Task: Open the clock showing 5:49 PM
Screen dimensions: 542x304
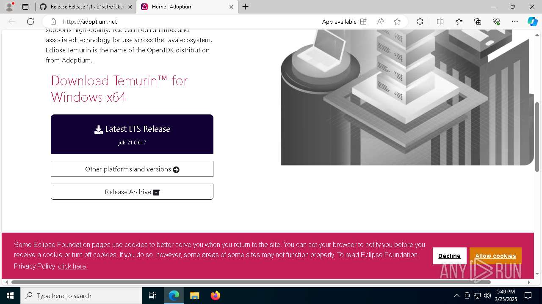Action: point(506,296)
